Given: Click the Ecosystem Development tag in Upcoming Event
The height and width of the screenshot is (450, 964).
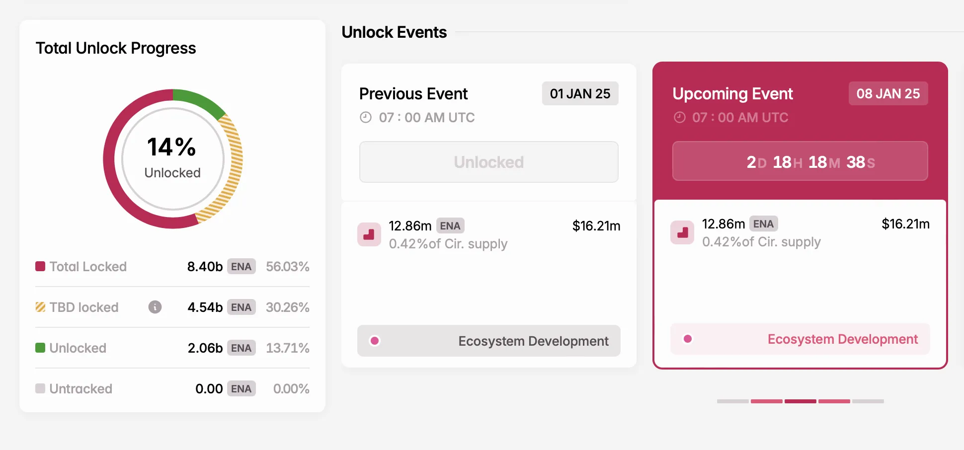Looking at the screenshot, I should (800, 339).
